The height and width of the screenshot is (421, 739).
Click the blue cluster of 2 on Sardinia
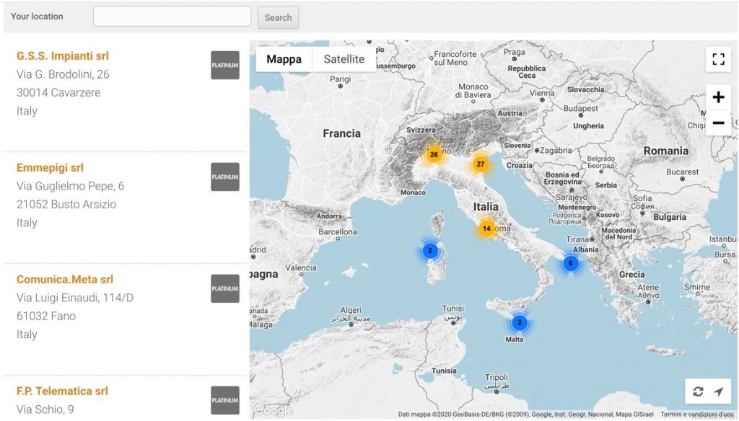429,251
